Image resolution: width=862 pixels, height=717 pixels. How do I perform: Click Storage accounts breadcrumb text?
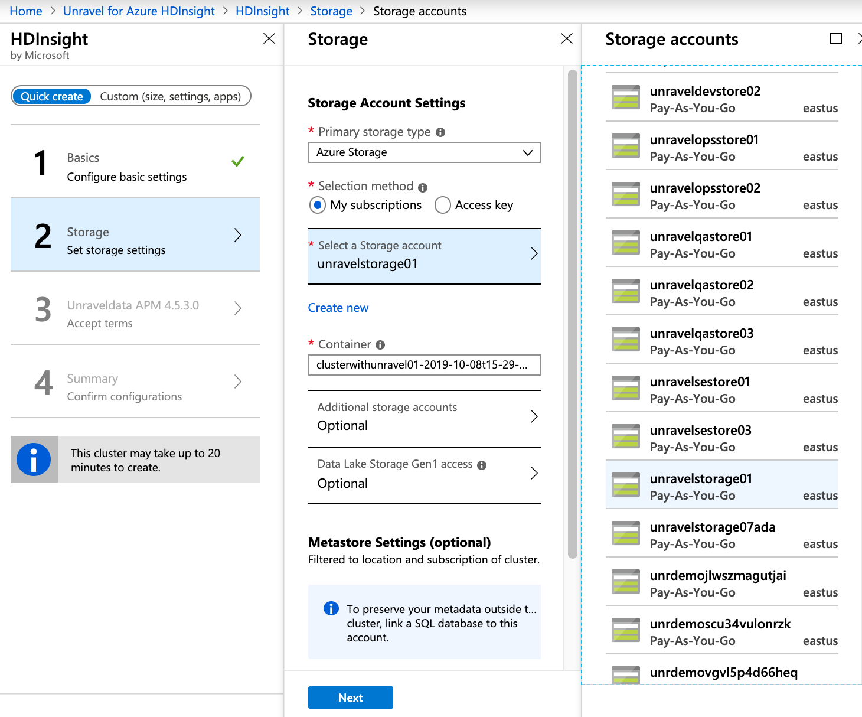(x=420, y=11)
